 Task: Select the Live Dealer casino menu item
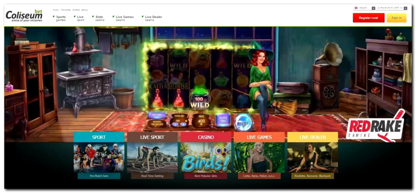tap(153, 19)
